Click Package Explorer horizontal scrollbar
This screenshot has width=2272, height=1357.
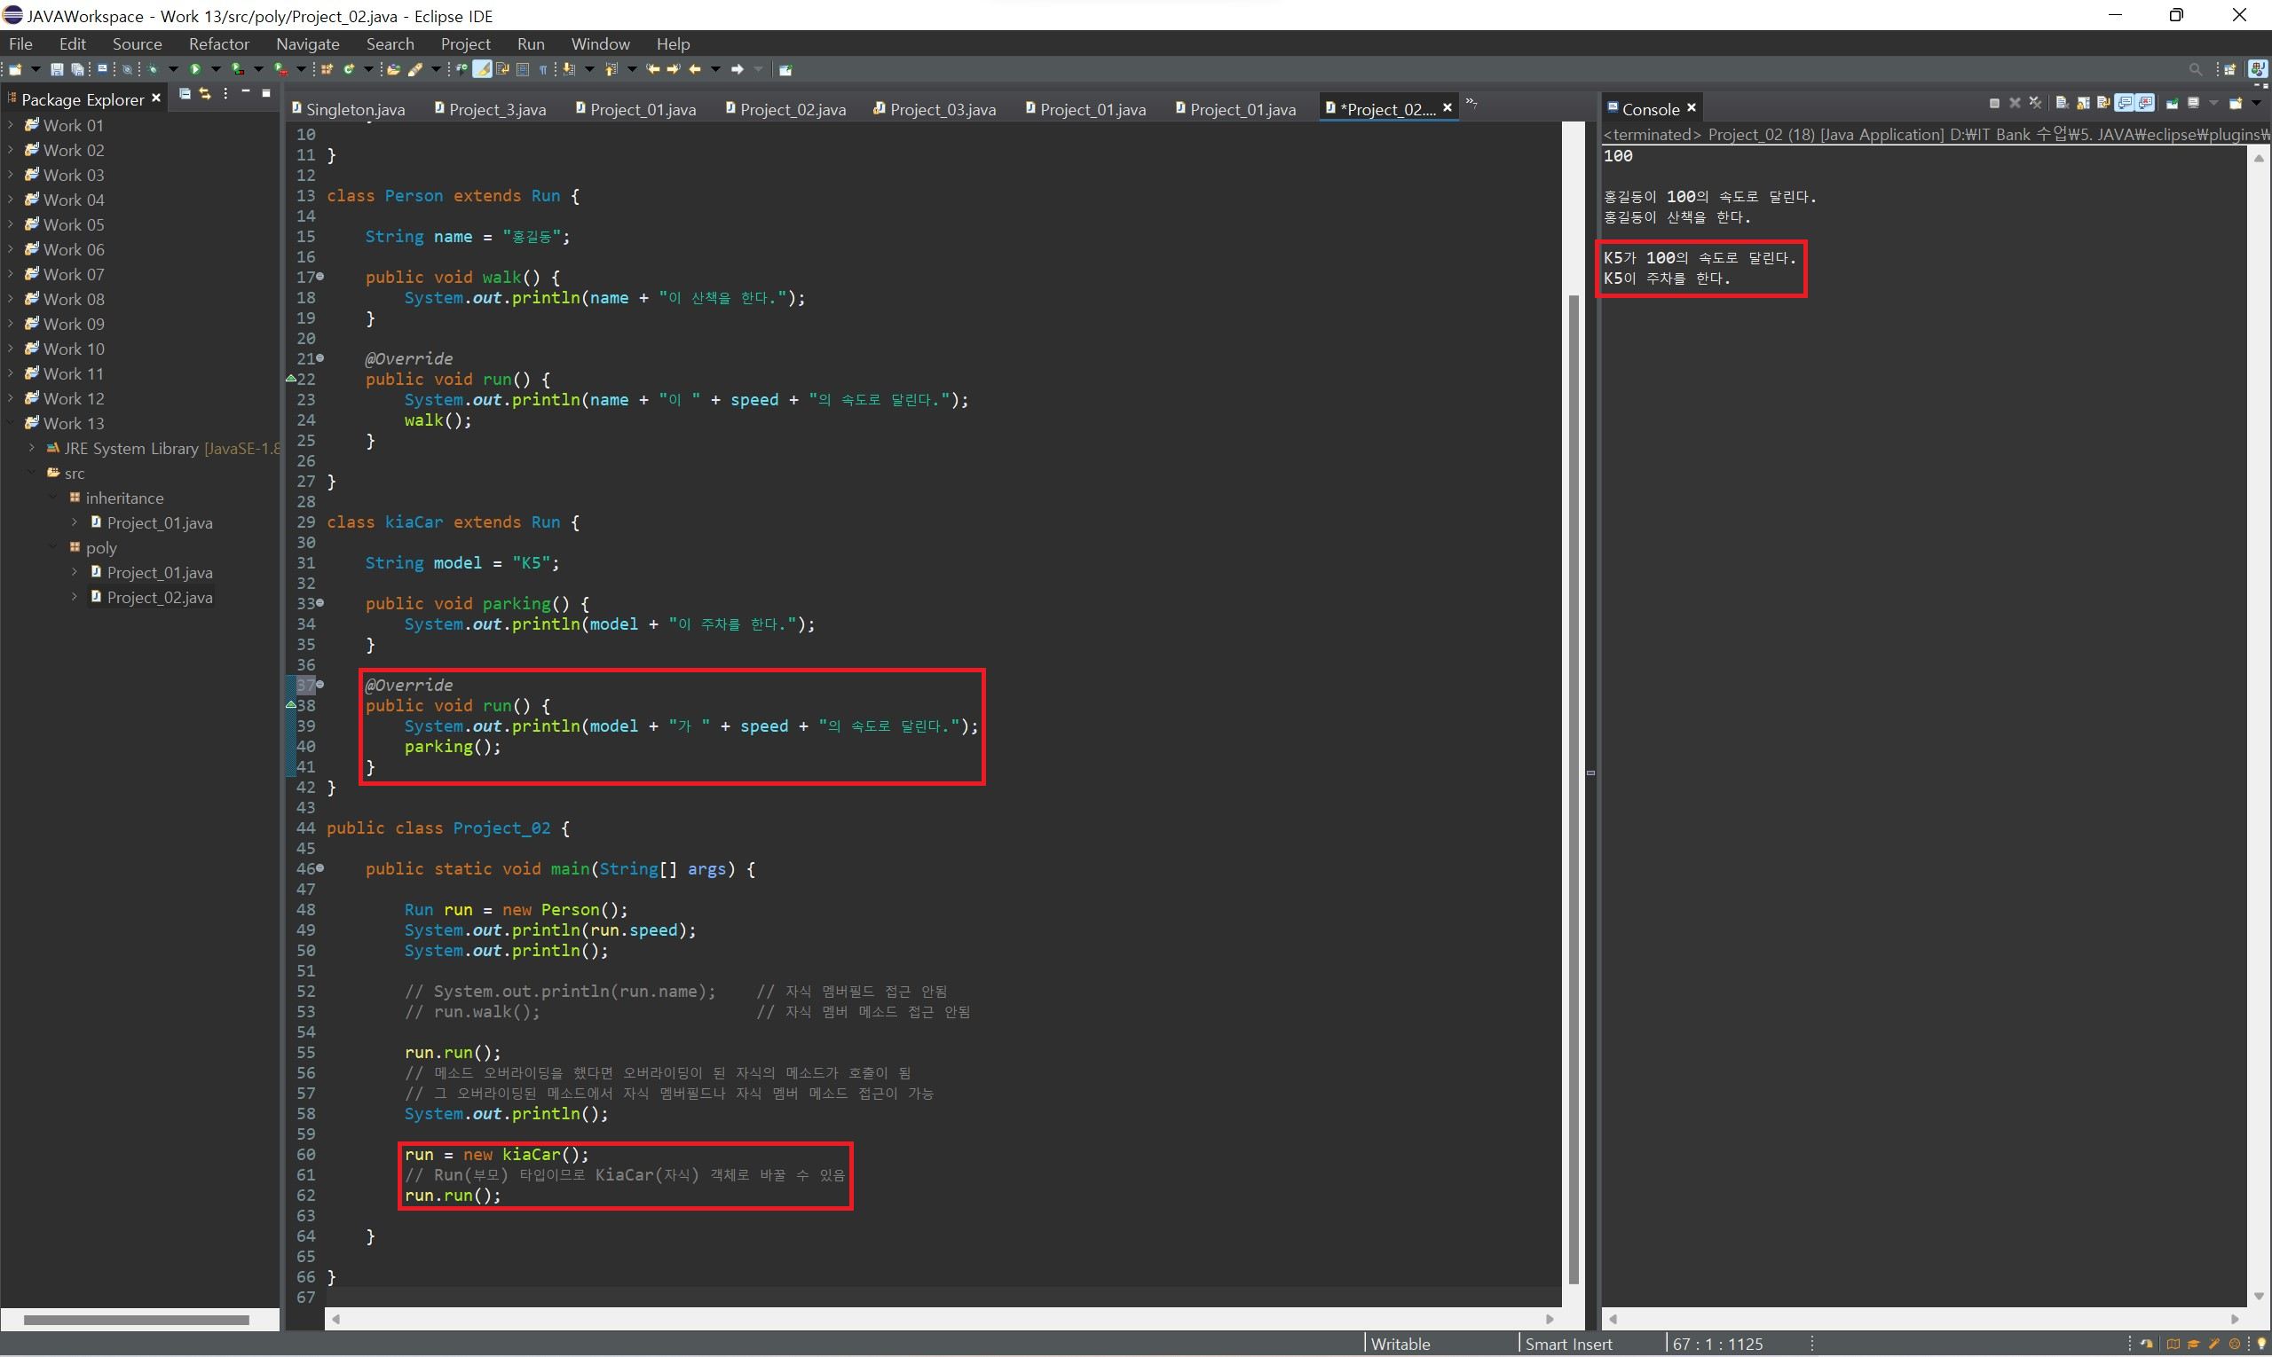point(138,1321)
